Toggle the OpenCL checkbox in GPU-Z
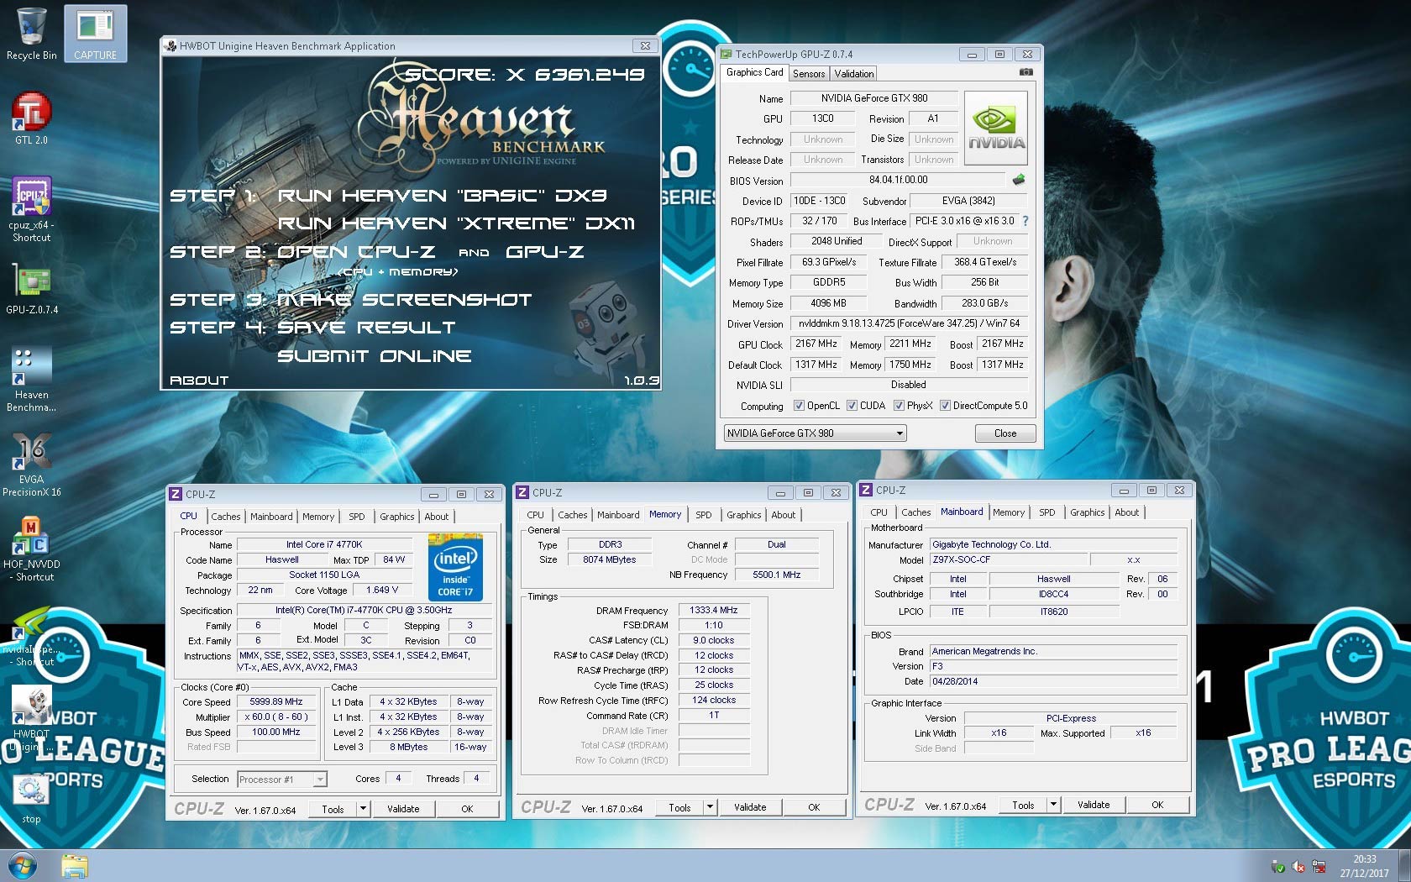This screenshot has height=882, width=1411. pyautogui.click(x=799, y=406)
